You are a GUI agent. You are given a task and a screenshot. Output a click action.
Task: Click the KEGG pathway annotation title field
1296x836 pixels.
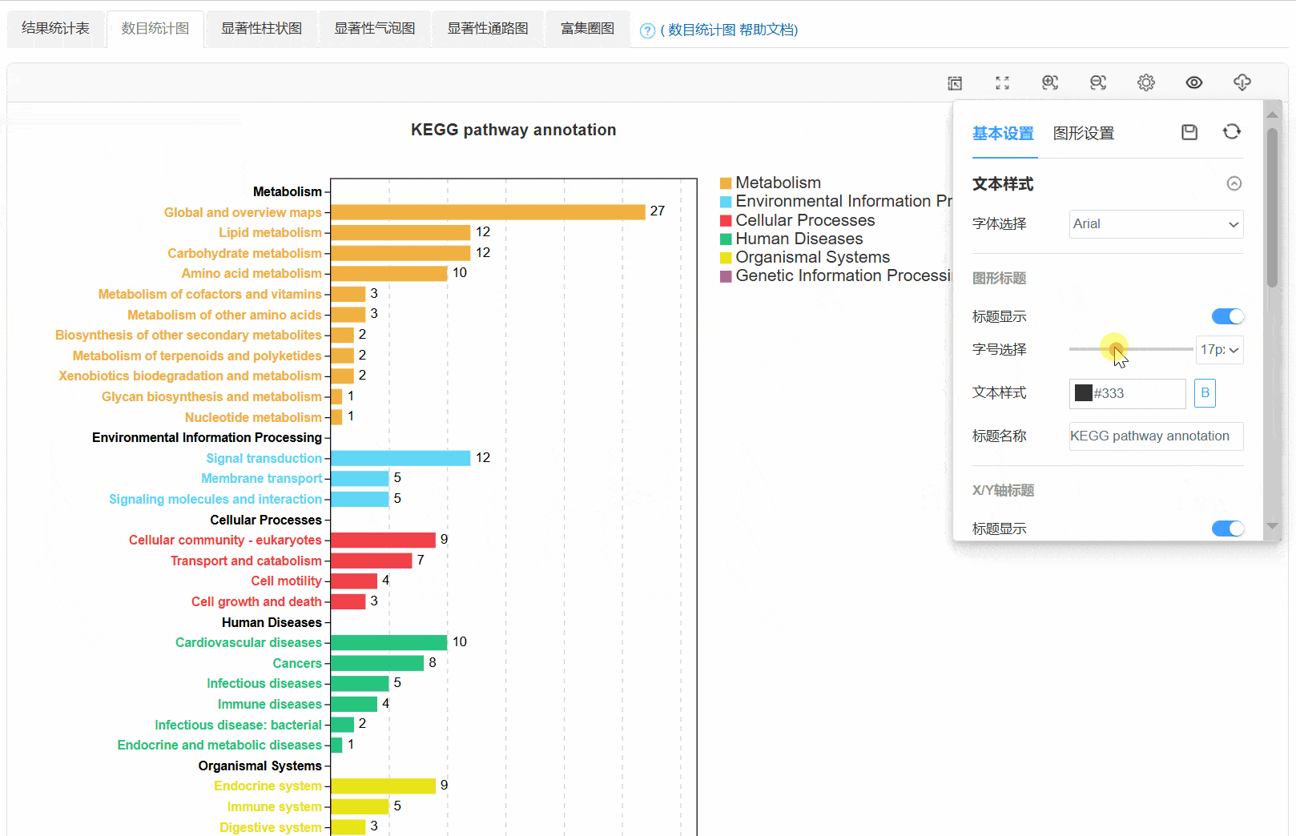point(1156,436)
